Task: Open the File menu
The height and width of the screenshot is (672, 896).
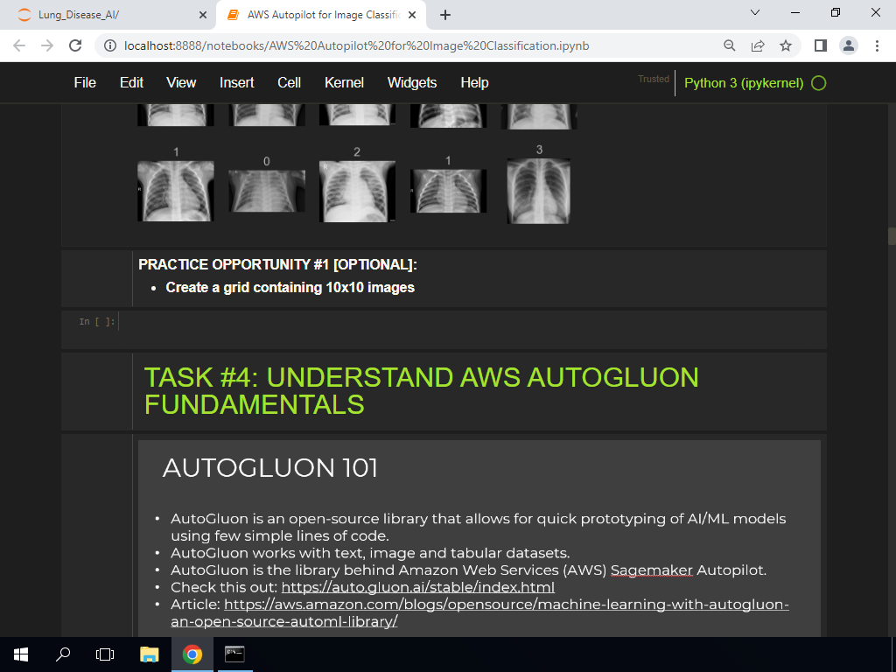Action: coord(85,83)
